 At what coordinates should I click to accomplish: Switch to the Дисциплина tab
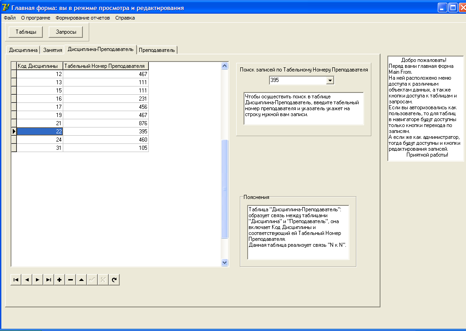coord(23,50)
